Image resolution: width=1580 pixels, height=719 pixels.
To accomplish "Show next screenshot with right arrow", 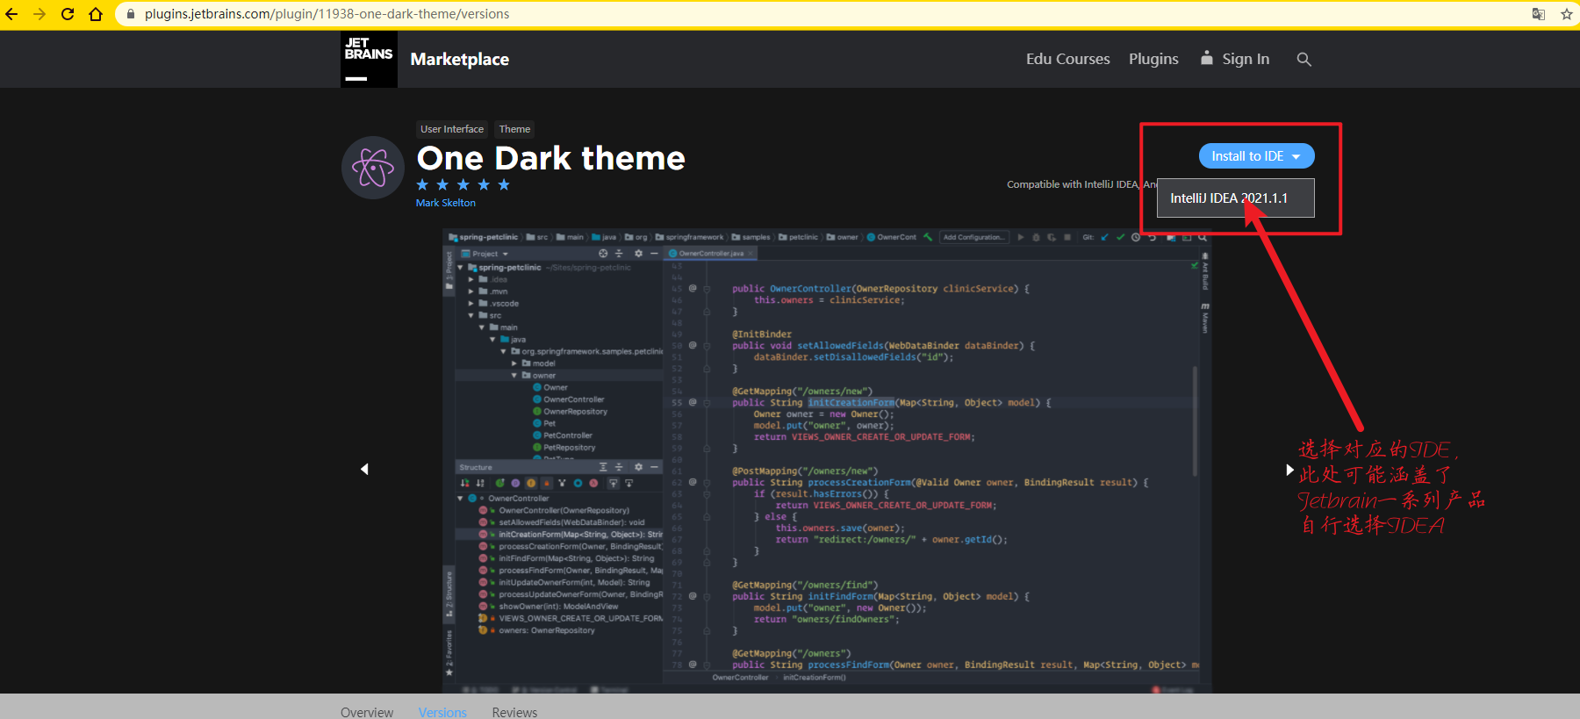I will pyautogui.click(x=1289, y=470).
